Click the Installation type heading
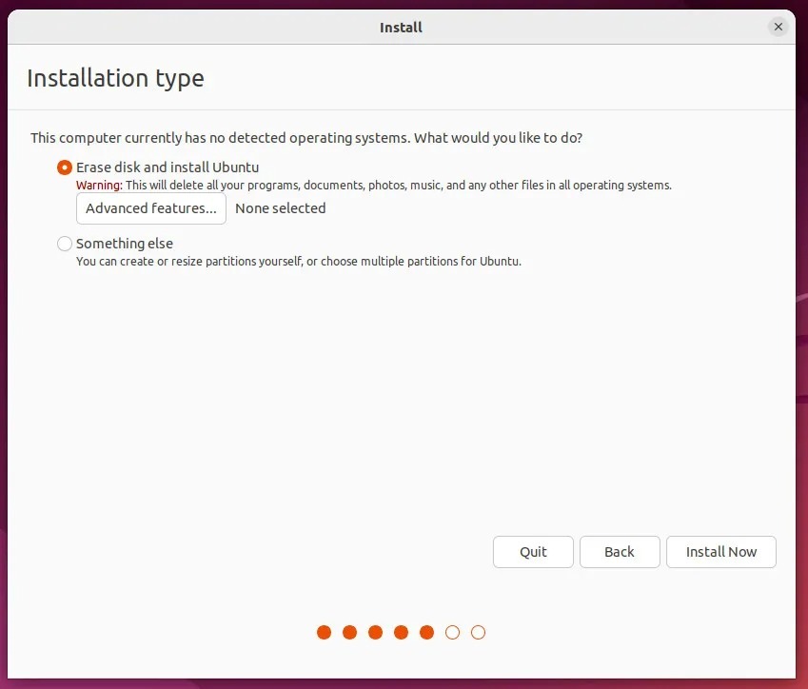 click(115, 78)
